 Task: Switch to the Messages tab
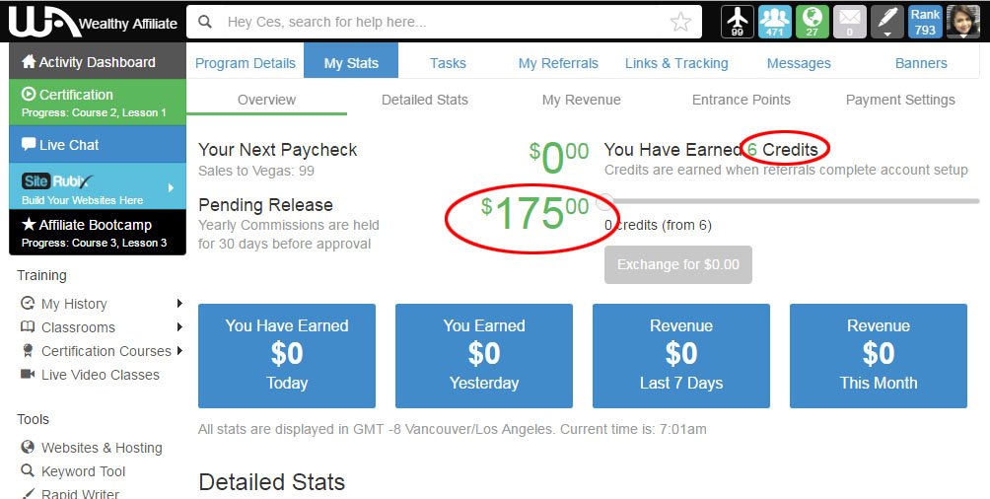pos(799,63)
